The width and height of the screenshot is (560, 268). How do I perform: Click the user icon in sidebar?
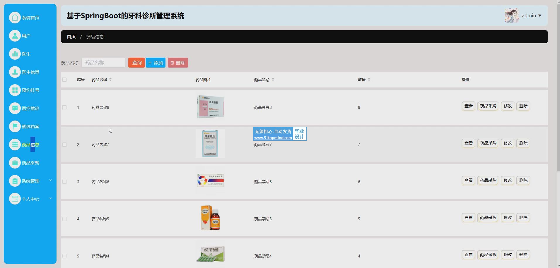pos(15,36)
